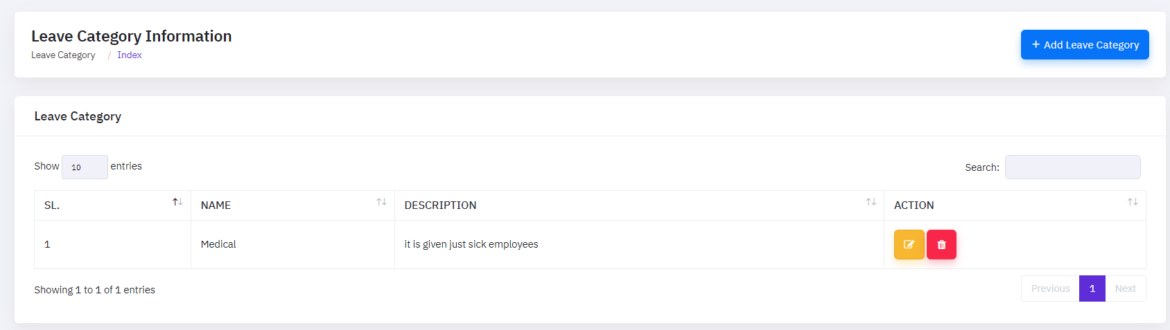Sort by SL. column arrows

pos(177,202)
